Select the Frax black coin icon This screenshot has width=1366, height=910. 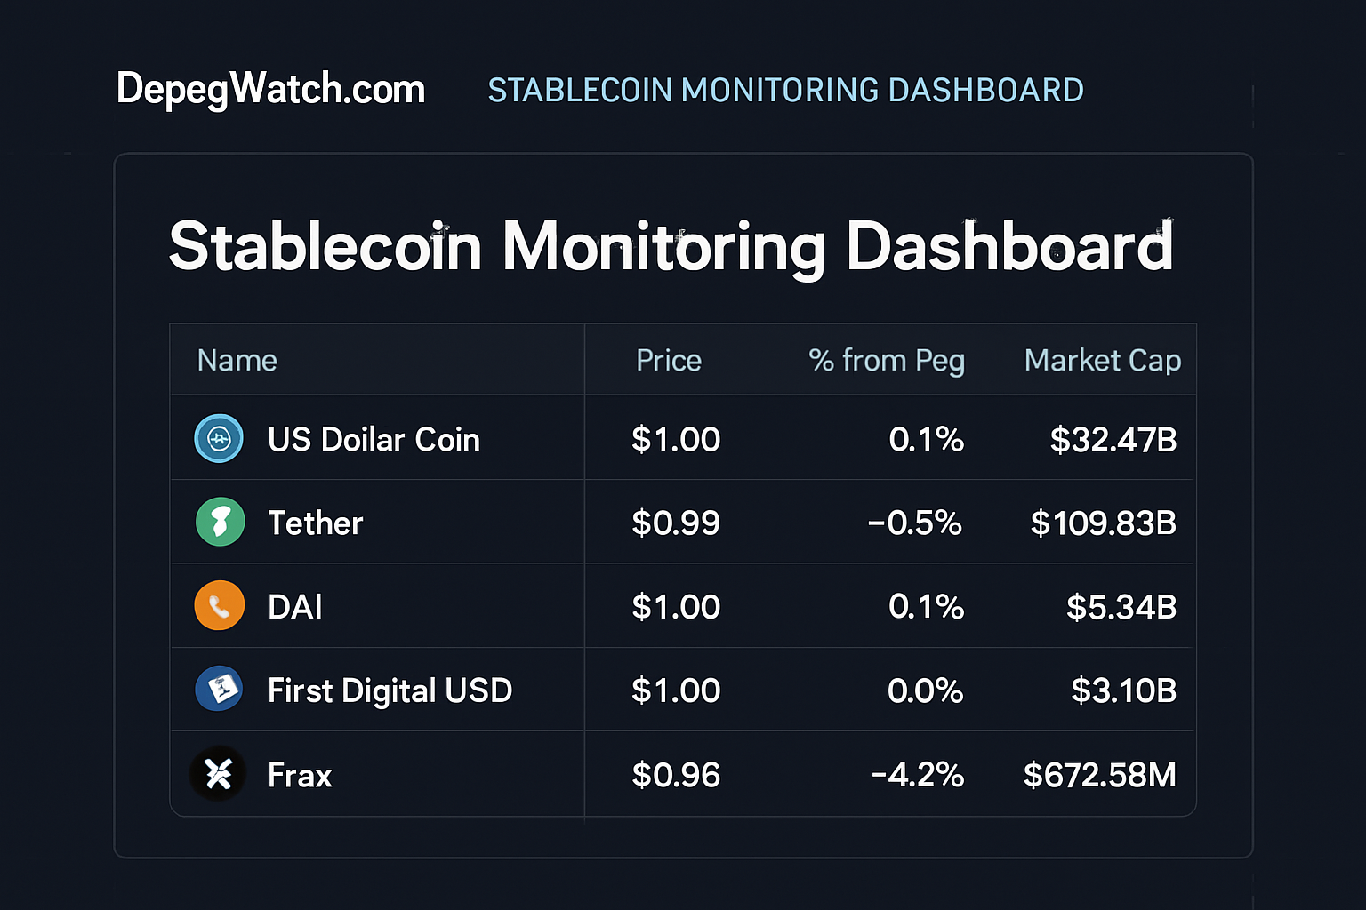[x=219, y=773]
